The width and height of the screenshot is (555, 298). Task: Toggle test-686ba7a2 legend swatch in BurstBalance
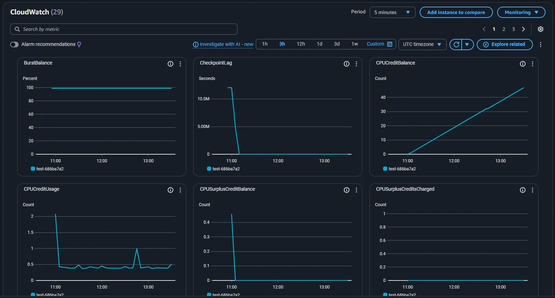pos(33,169)
